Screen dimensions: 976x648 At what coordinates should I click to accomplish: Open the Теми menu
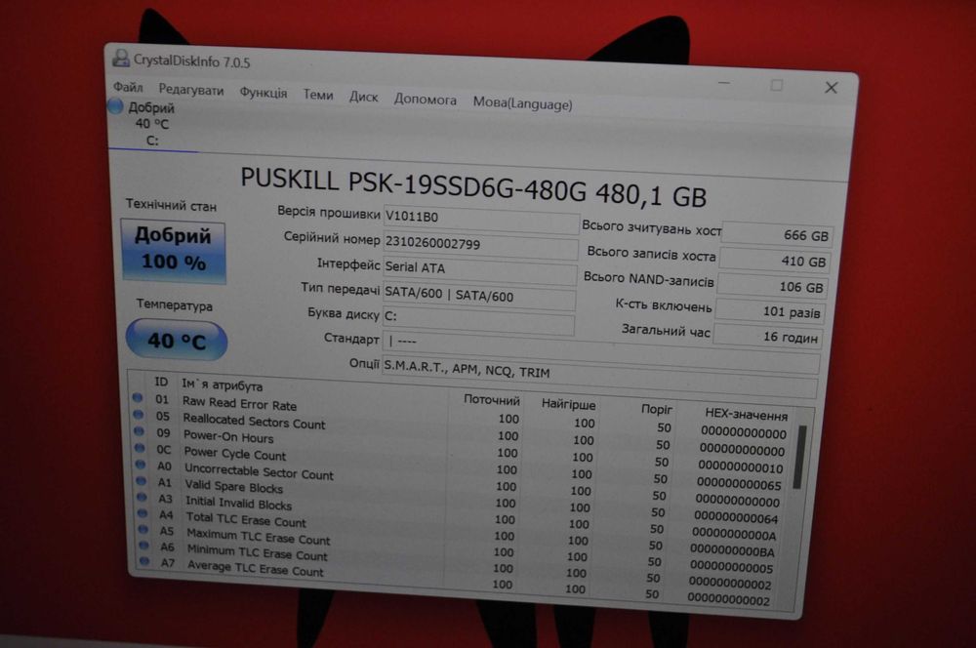(x=318, y=95)
